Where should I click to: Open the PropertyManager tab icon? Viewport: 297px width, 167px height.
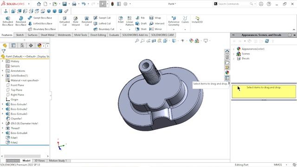click(x=13, y=45)
